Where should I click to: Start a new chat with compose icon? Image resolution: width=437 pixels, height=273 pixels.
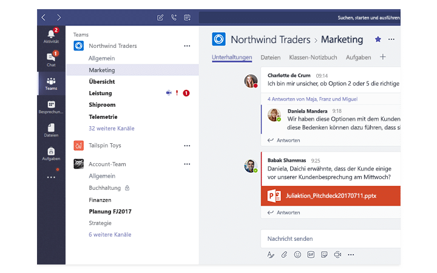pos(160,18)
